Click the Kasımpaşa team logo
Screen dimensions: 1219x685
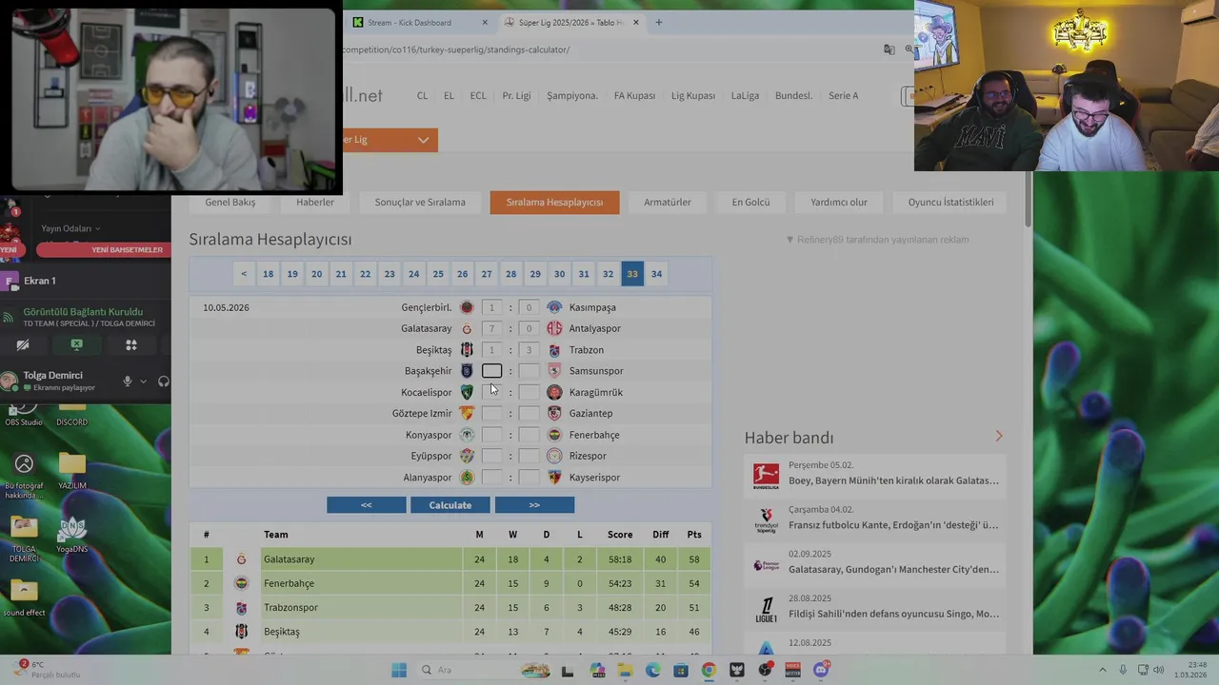554,307
